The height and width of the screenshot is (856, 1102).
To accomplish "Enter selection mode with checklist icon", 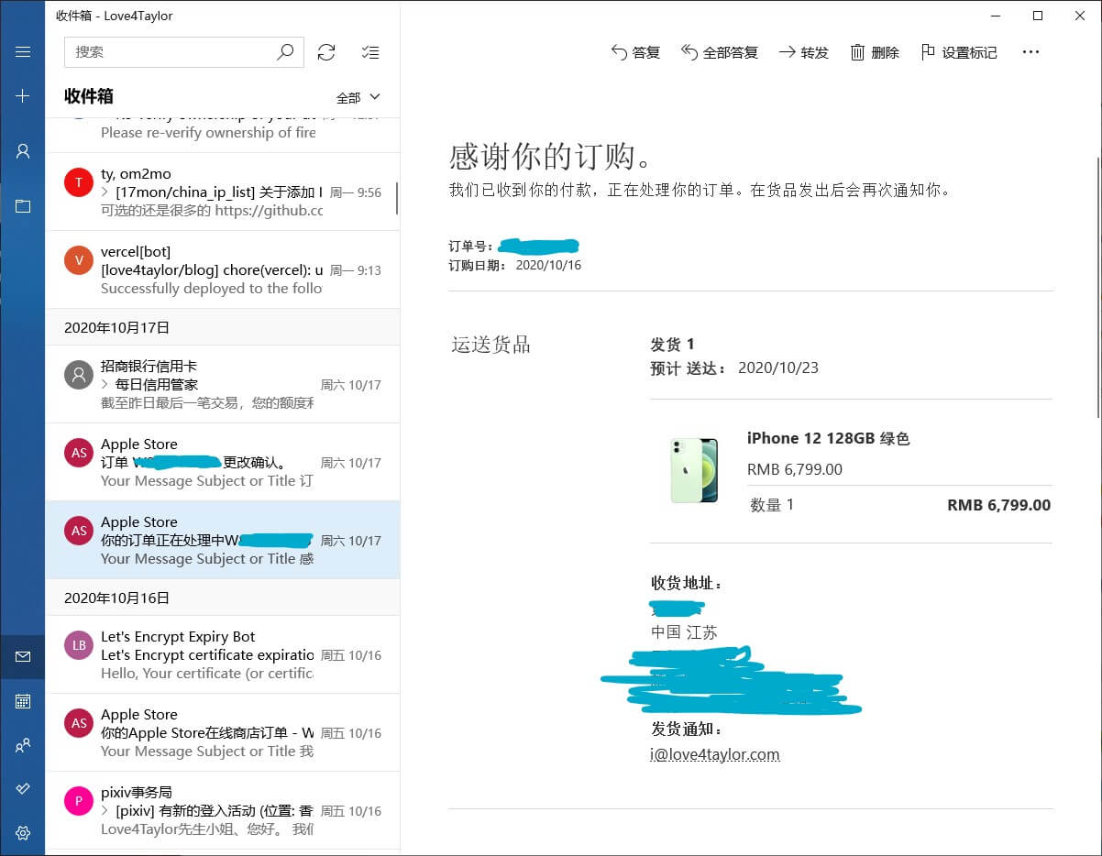I will (x=370, y=52).
